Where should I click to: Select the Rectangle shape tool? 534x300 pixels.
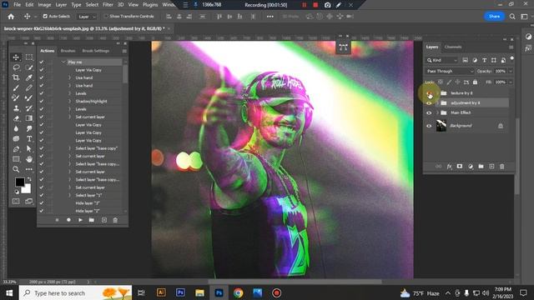tap(16, 159)
